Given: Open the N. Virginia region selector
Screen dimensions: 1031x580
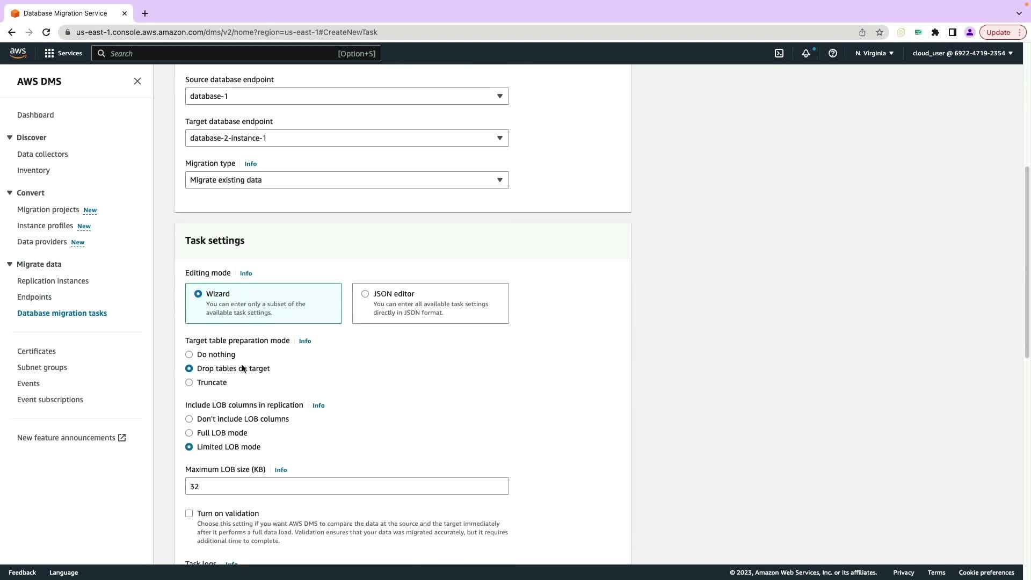Looking at the screenshot, I should pyautogui.click(x=874, y=53).
